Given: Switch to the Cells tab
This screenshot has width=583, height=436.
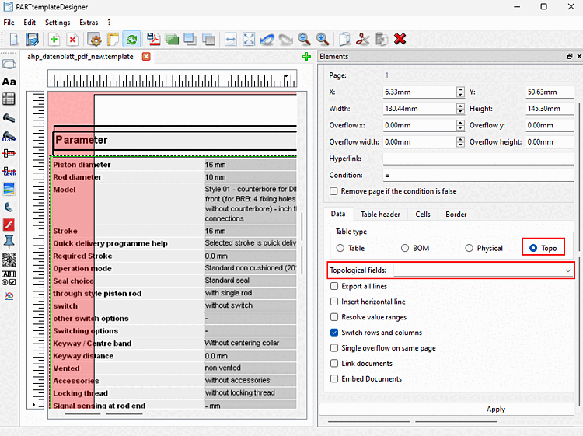Looking at the screenshot, I should 423,215.
